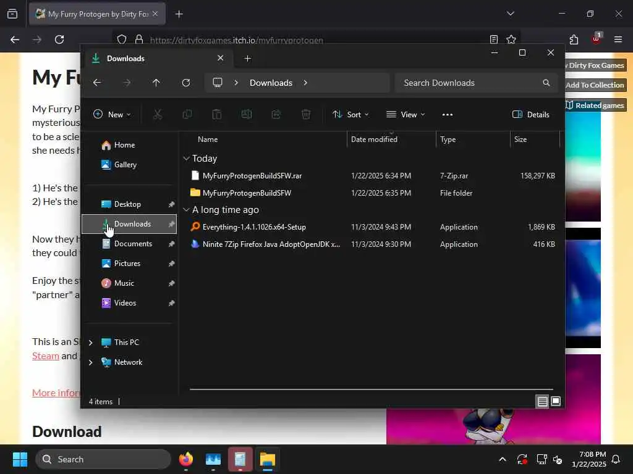Click Related games on the itch.io page
Viewport: 633px width, 474px height.
(x=595, y=105)
